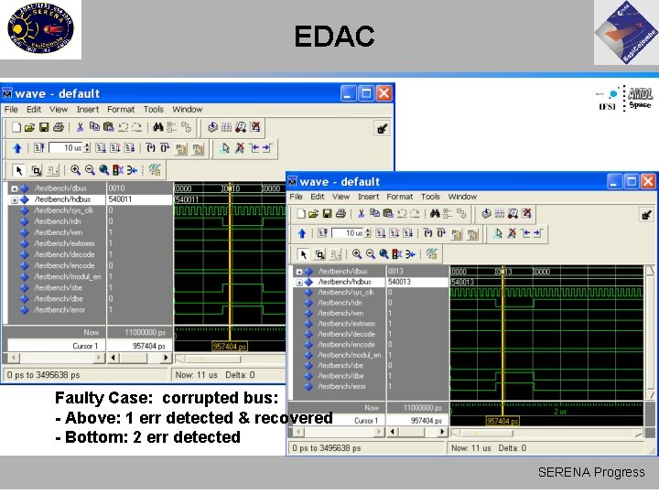
Task: Click Zoom Full icon in front wave window
Action: (x=384, y=253)
